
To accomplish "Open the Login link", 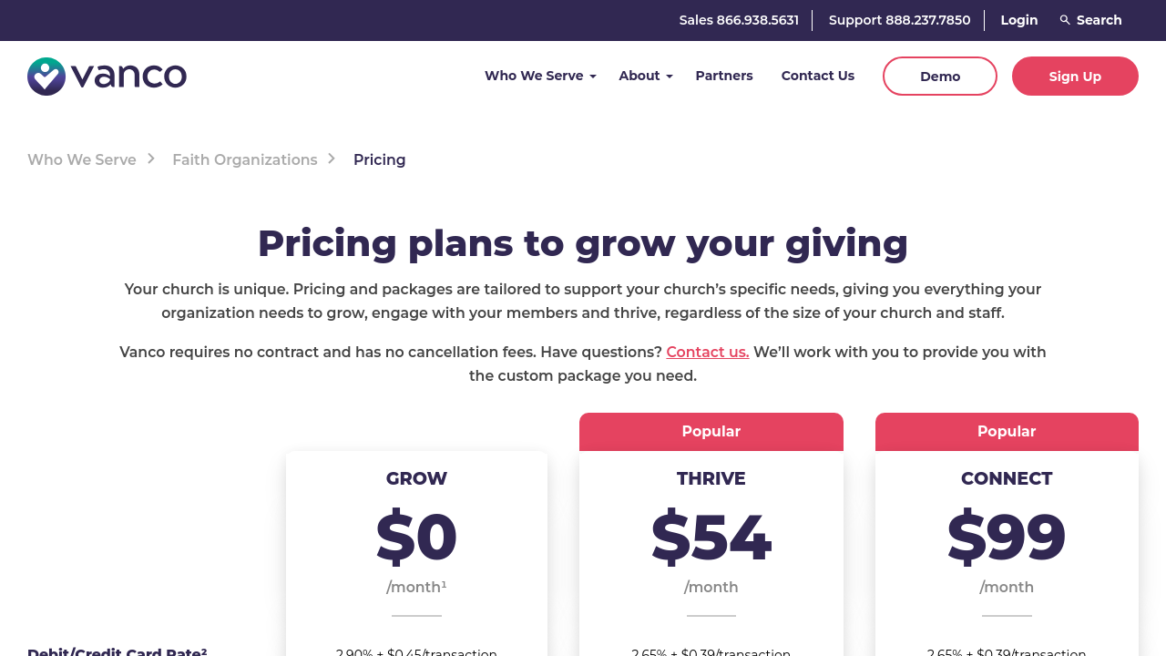I will 1019,20.
